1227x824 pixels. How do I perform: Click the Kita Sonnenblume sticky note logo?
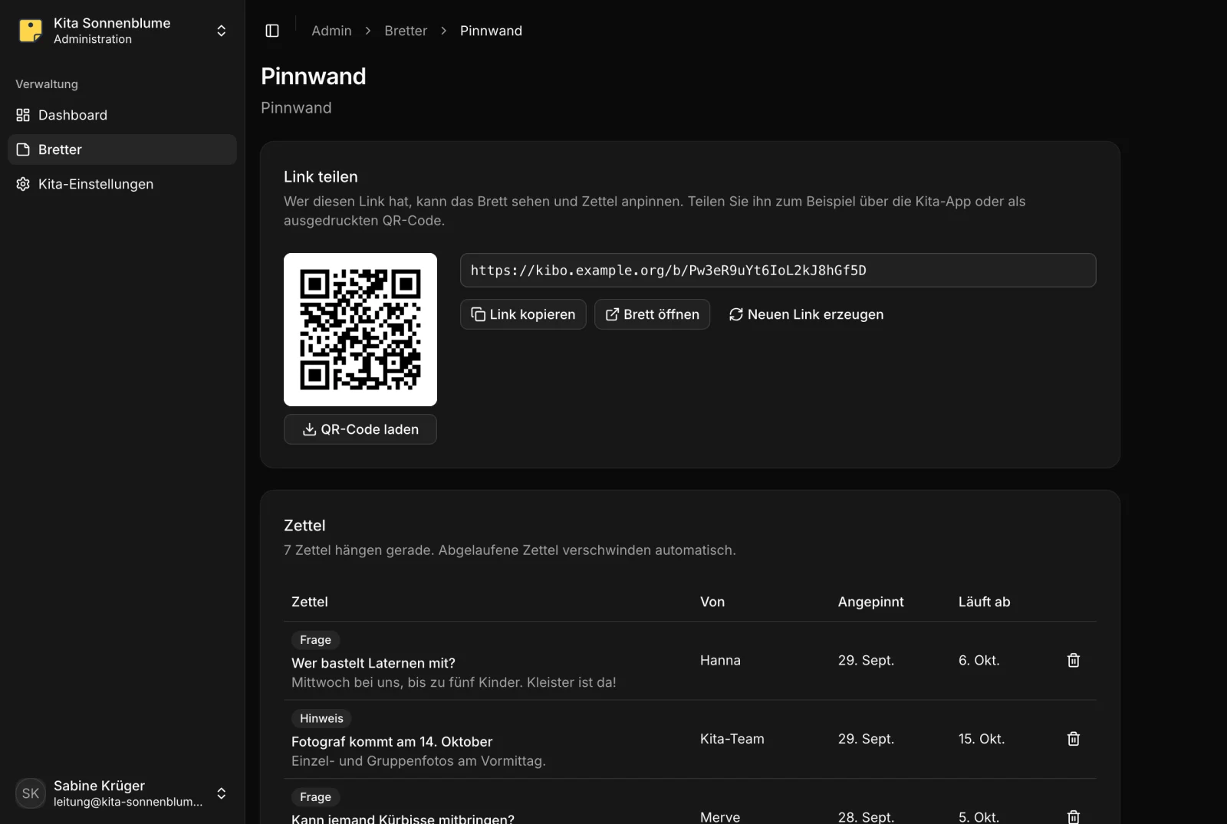31,31
